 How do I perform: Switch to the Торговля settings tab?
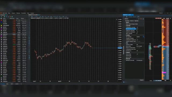click(x=136, y=21)
